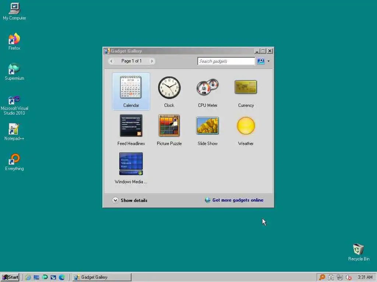Select Microsoft Visual Studio 2010 shortcut

point(14,105)
